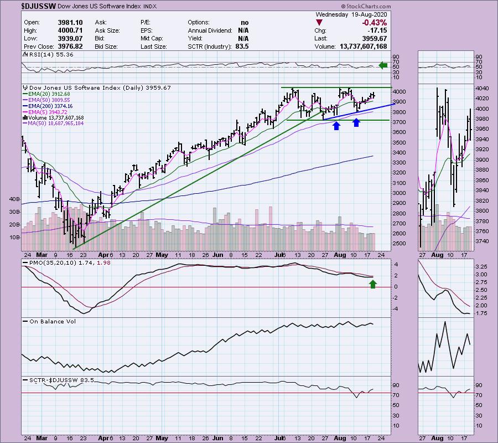Screen dimensions: 498x443
Task: Click the RSI(14) 55.36 indicator label
Action: [x=48, y=55]
